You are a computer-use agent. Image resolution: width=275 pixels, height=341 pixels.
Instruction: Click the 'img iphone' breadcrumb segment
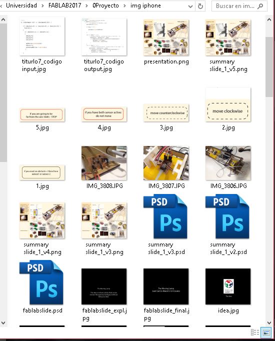[x=145, y=5]
